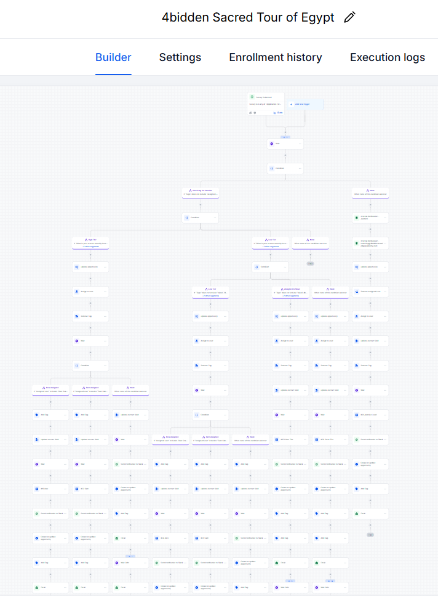This screenshot has height=596, width=438.
Task: Click the Update opportunity icon under High Tier branch
Action: pos(77,267)
